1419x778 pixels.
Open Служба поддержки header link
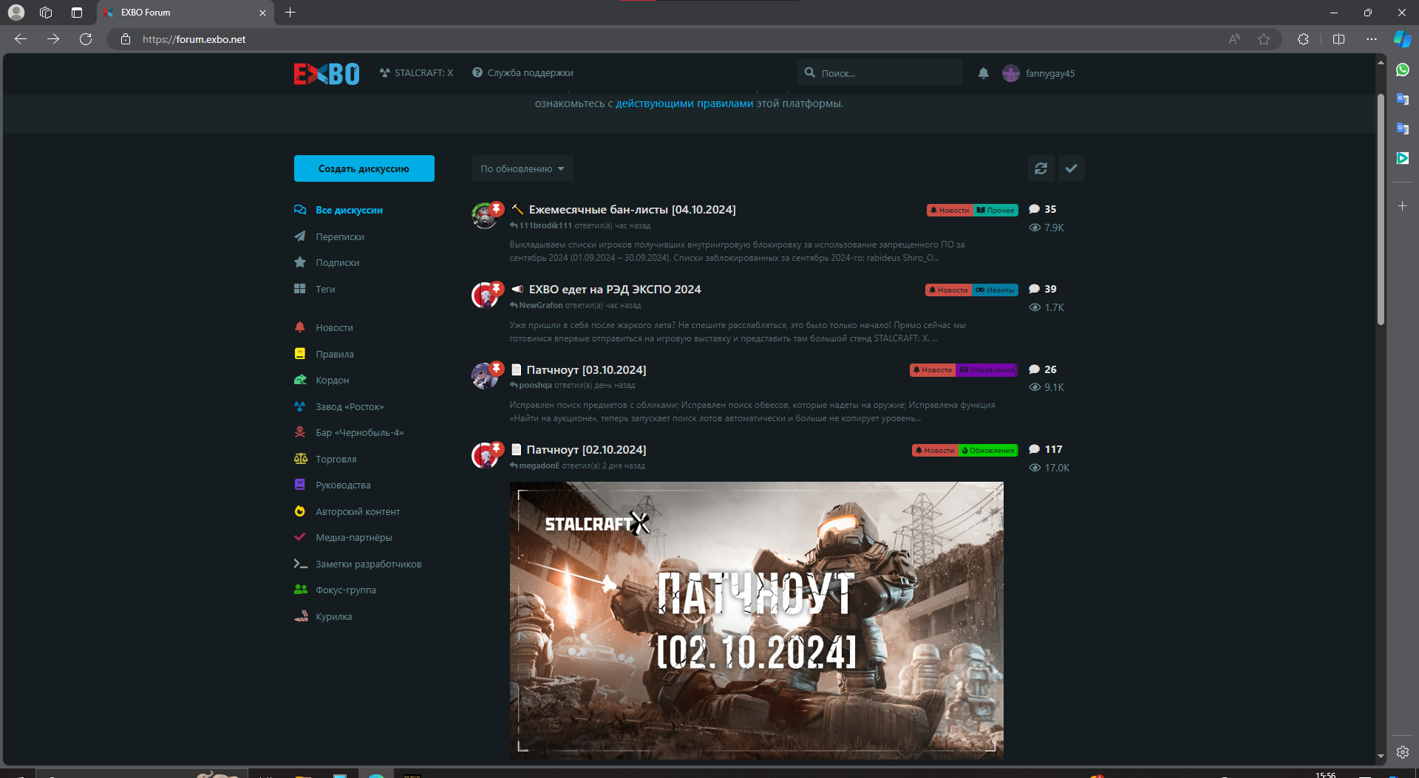coord(523,72)
